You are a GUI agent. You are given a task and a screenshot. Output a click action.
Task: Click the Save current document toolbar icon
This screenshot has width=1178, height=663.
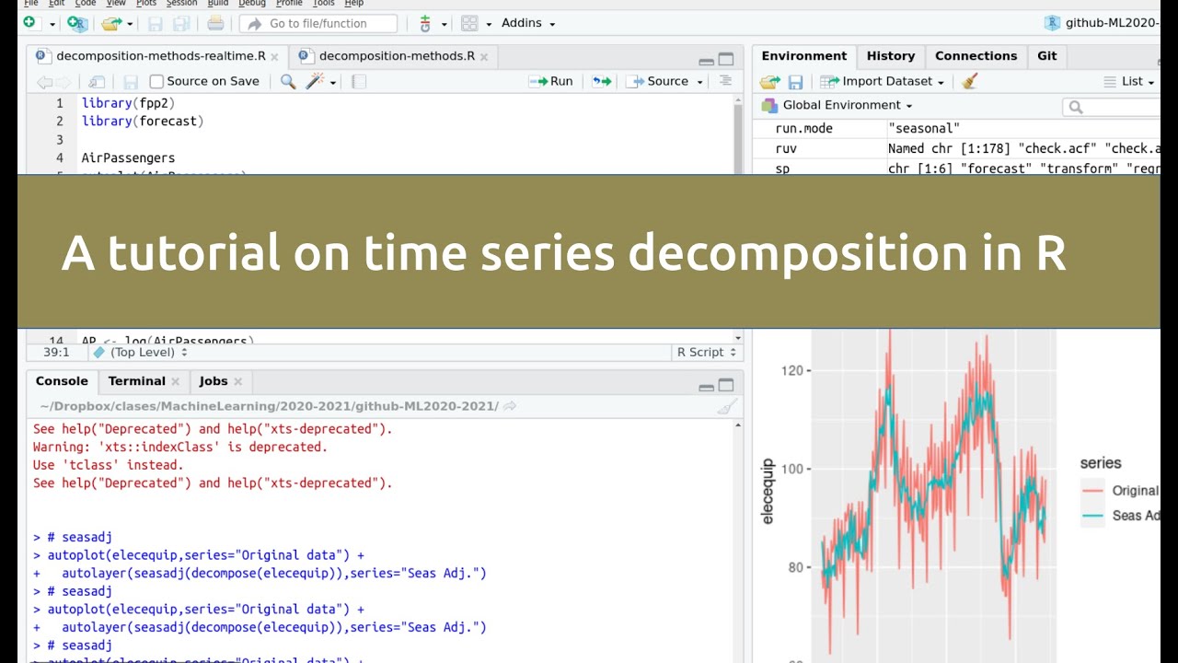(155, 23)
